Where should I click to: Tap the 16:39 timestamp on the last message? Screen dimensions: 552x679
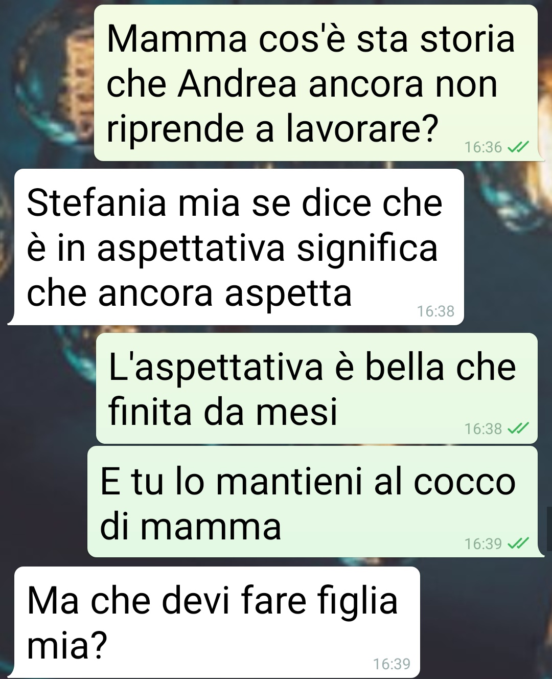(392, 664)
